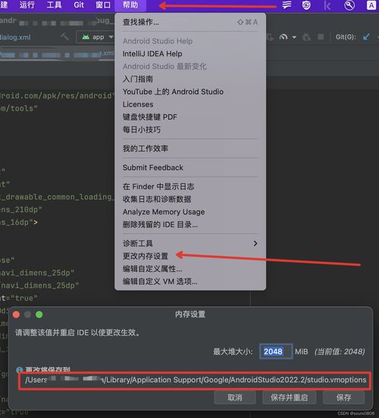Expand the profiler dropdown arrow
The width and height of the screenshot is (379, 418).
(x=294, y=37)
